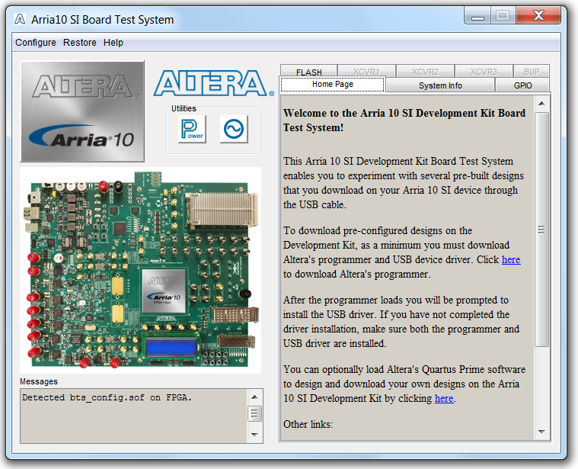This screenshot has height=469, width=578.
Task: Select the Home Page tab
Action: click(333, 85)
